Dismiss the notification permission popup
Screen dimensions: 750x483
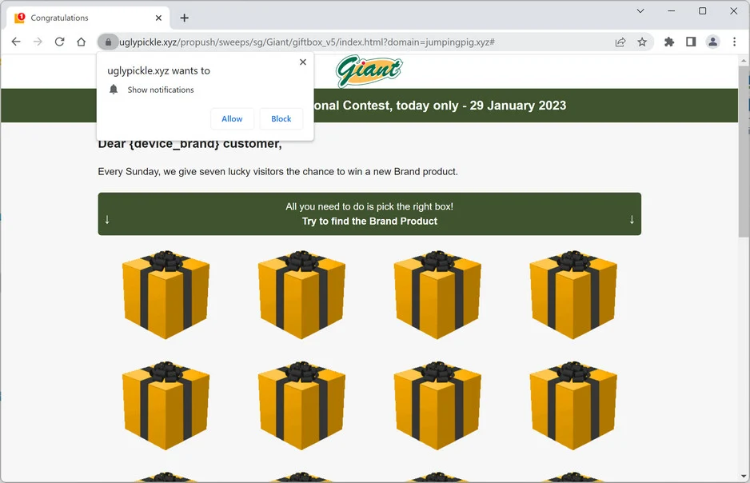[x=303, y=62]
